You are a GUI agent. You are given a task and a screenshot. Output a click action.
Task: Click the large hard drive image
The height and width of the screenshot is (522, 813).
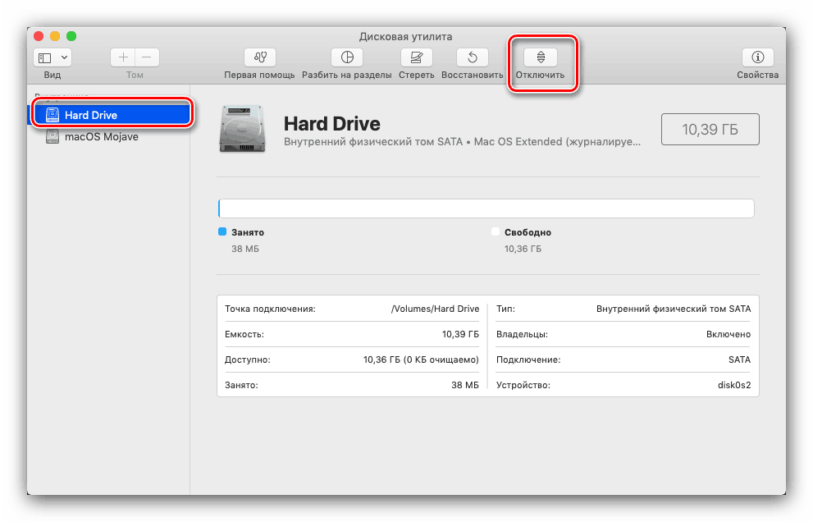coord(243,129)
